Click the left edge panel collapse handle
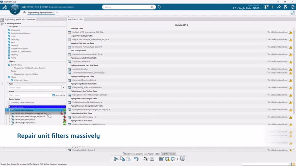The image size is (296, 166). click(2, 83)
